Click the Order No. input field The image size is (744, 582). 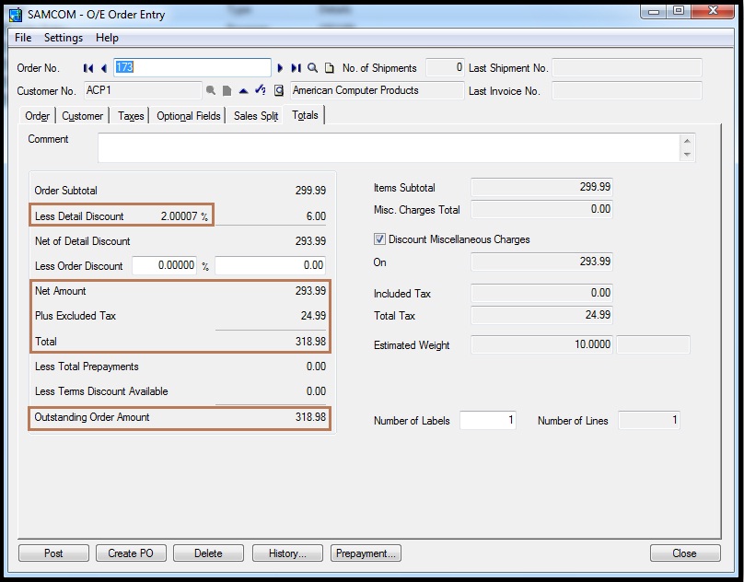[x=192, y=67]
